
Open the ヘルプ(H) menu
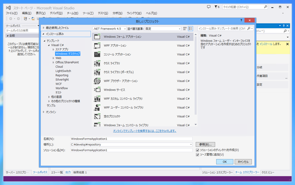(151, 13)
